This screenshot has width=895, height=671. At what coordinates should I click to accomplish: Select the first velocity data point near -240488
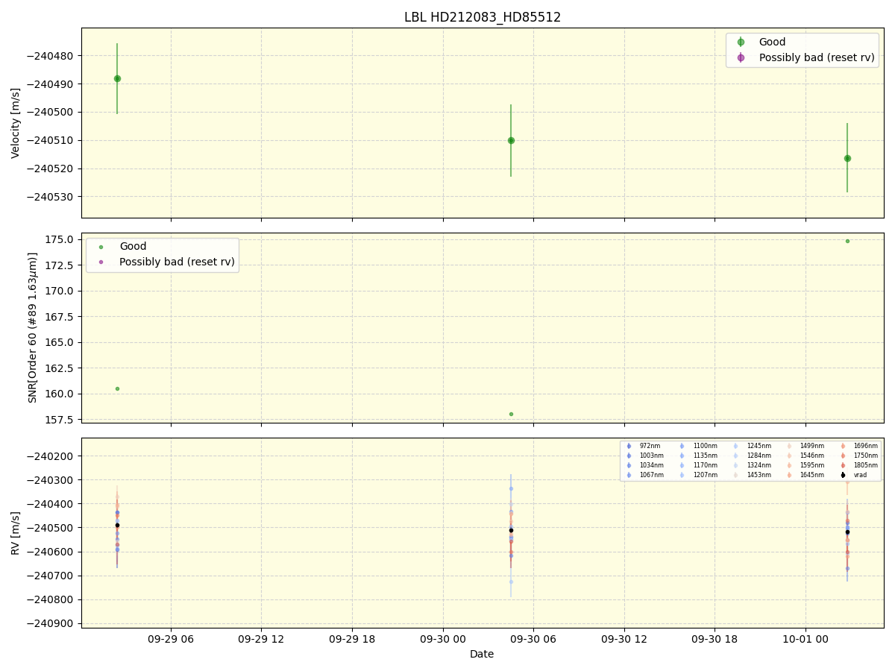[117, 78]
